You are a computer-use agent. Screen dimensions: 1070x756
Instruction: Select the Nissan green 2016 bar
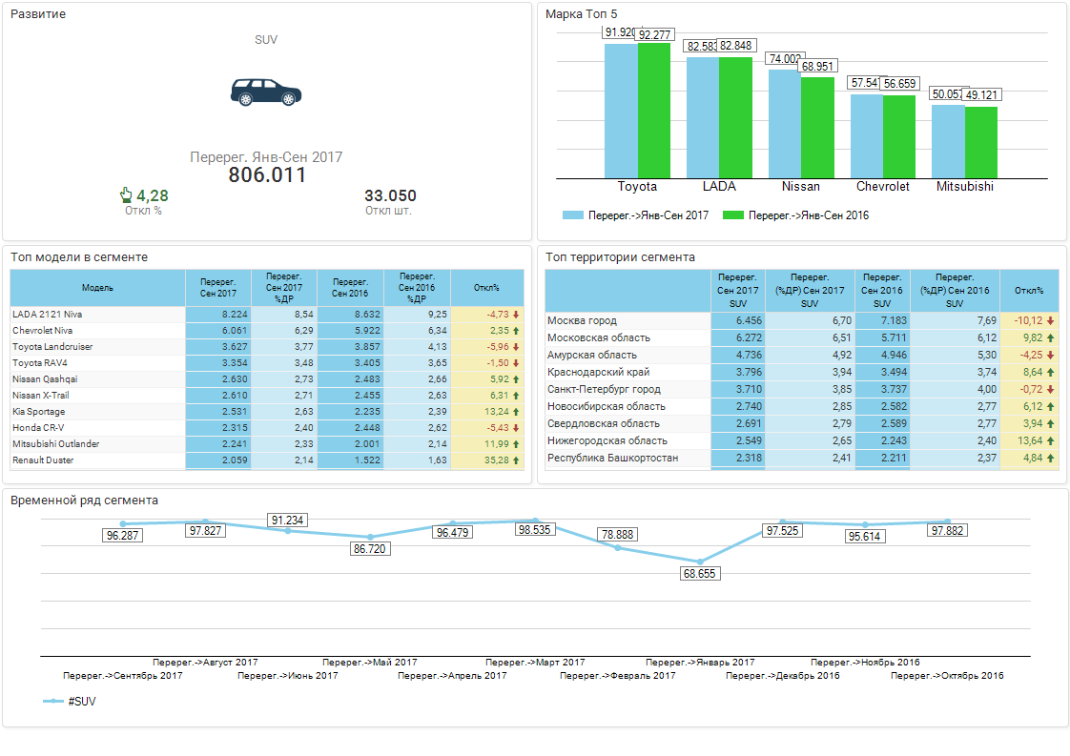pyautogui.click(x=817, y=129)
